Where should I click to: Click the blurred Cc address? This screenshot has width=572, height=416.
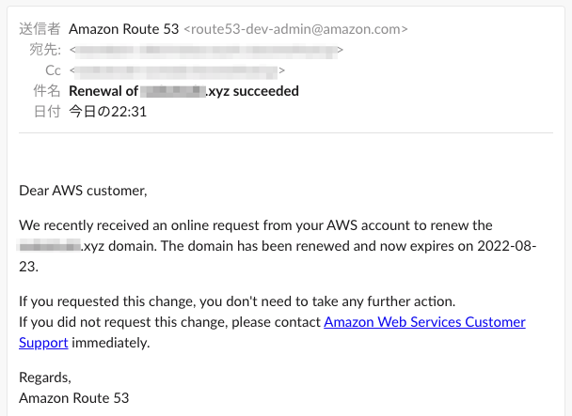[177, 70]
